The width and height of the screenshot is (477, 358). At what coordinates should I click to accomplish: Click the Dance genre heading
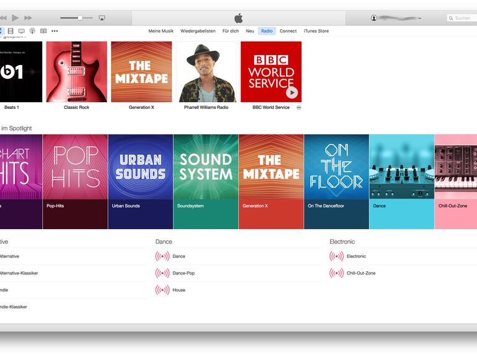164,242
